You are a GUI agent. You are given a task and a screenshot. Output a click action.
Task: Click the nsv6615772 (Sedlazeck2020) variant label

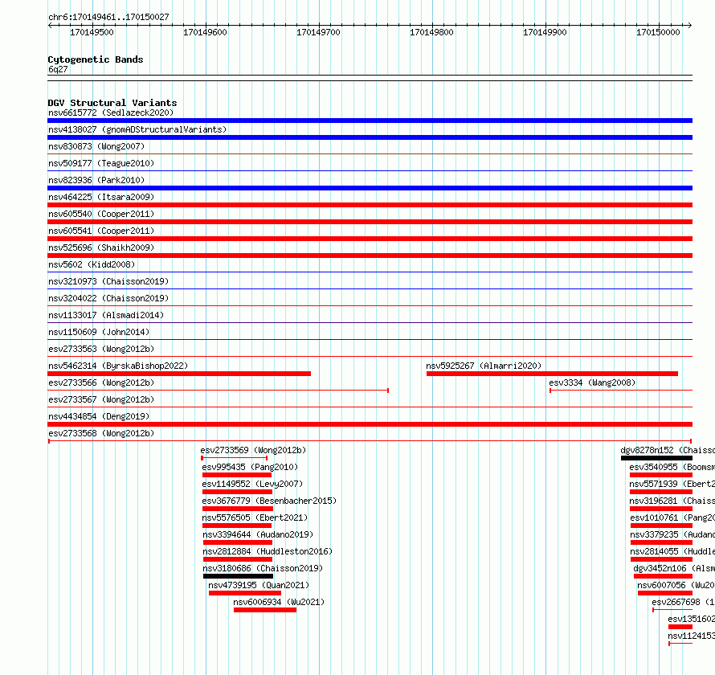click(x=111, y=112)
